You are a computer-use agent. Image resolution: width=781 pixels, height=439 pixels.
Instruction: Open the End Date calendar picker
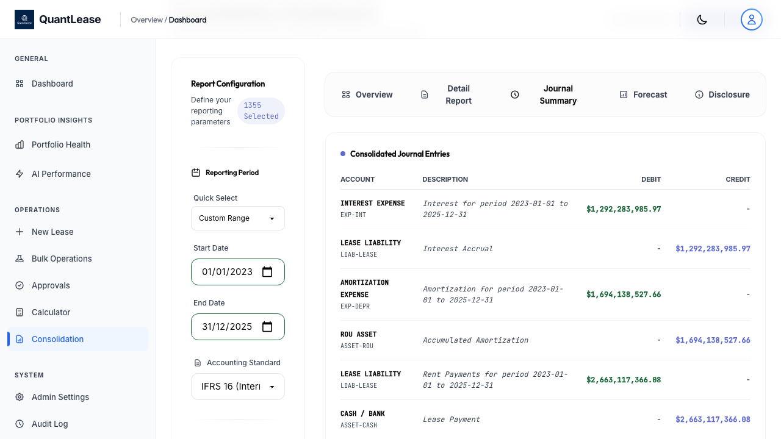[x=267, y=327]
